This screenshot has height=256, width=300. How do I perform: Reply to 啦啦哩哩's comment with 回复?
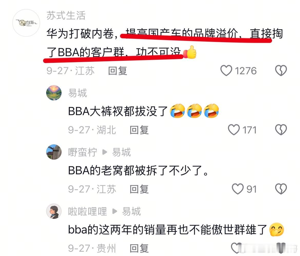(139, 248)
